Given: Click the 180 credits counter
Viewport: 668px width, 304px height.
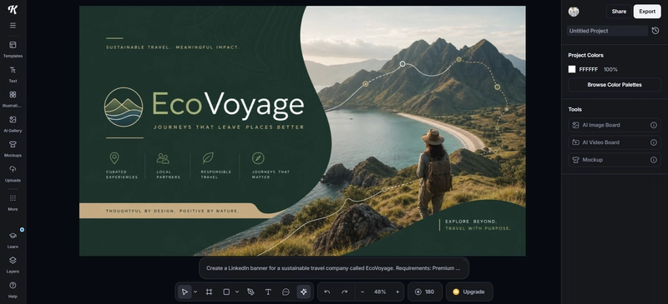Looking at the screenshot, I should 424,292.
